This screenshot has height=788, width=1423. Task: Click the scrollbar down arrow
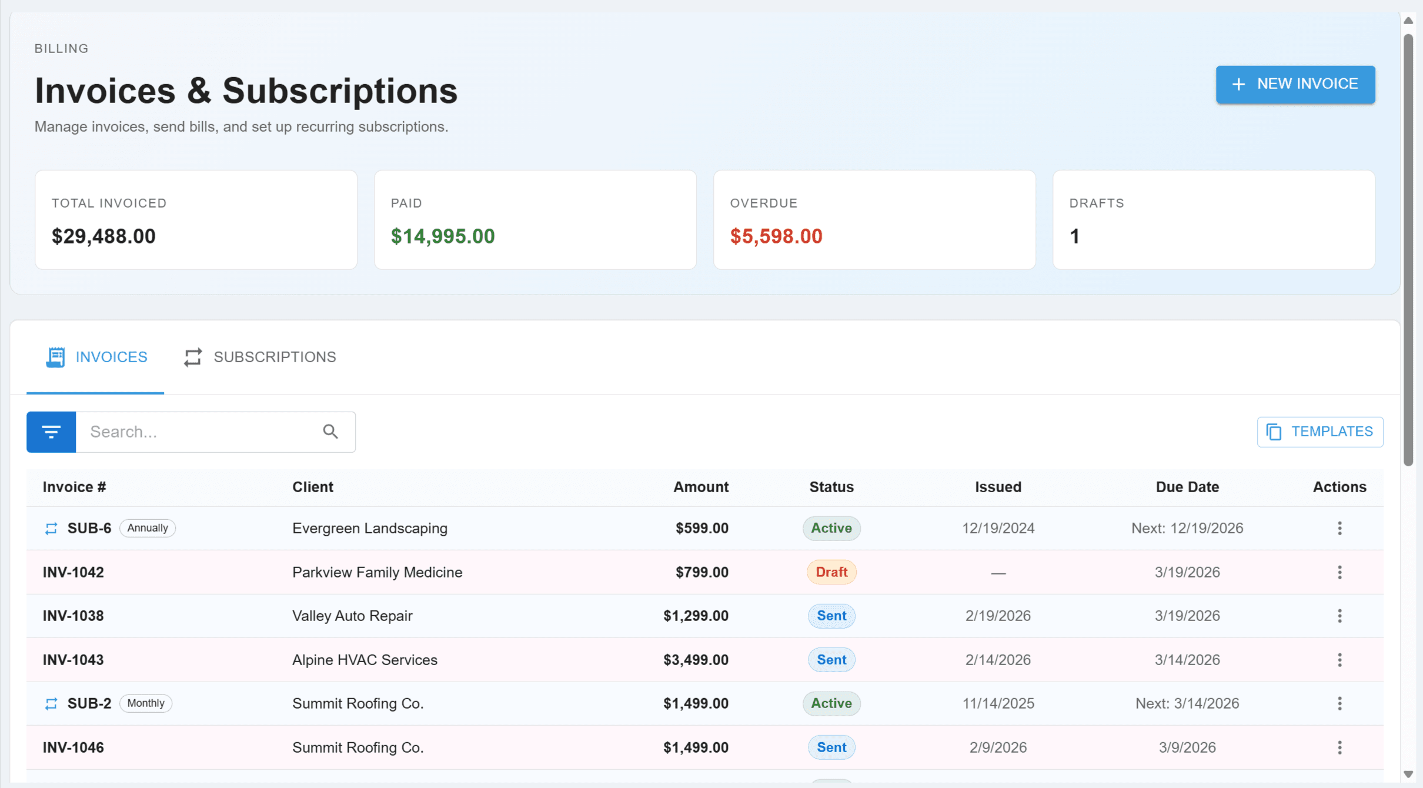[x=1408, y=774]
